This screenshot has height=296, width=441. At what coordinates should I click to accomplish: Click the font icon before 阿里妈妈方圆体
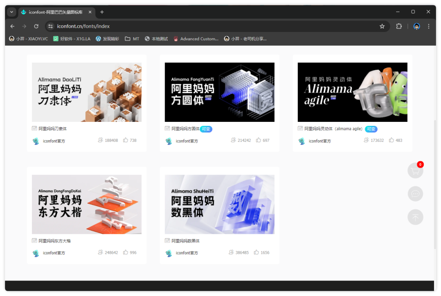(x=167, y=128)
